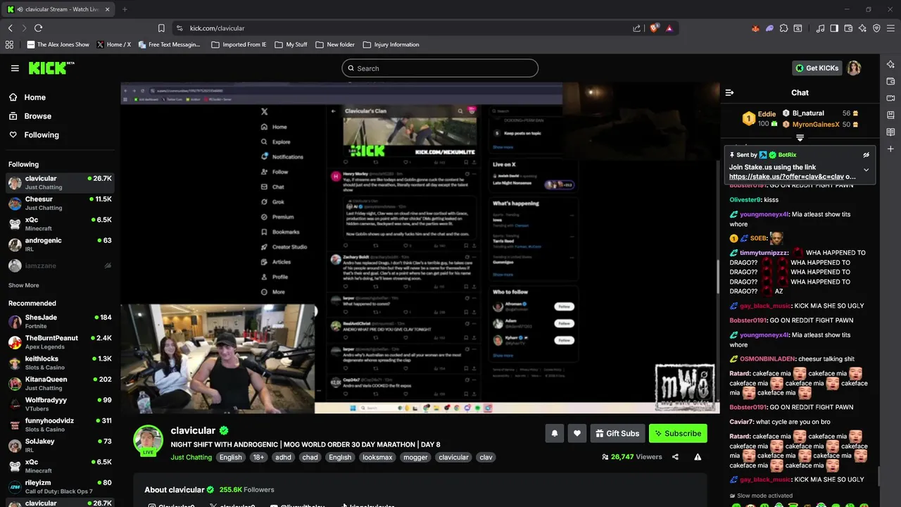
Task: Open SolJakey IRL channel
Action: (60, 445)
